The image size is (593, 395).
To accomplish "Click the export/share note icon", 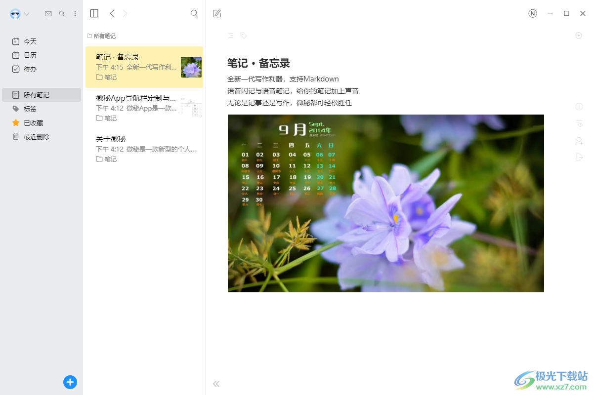I will pos(579,157).
